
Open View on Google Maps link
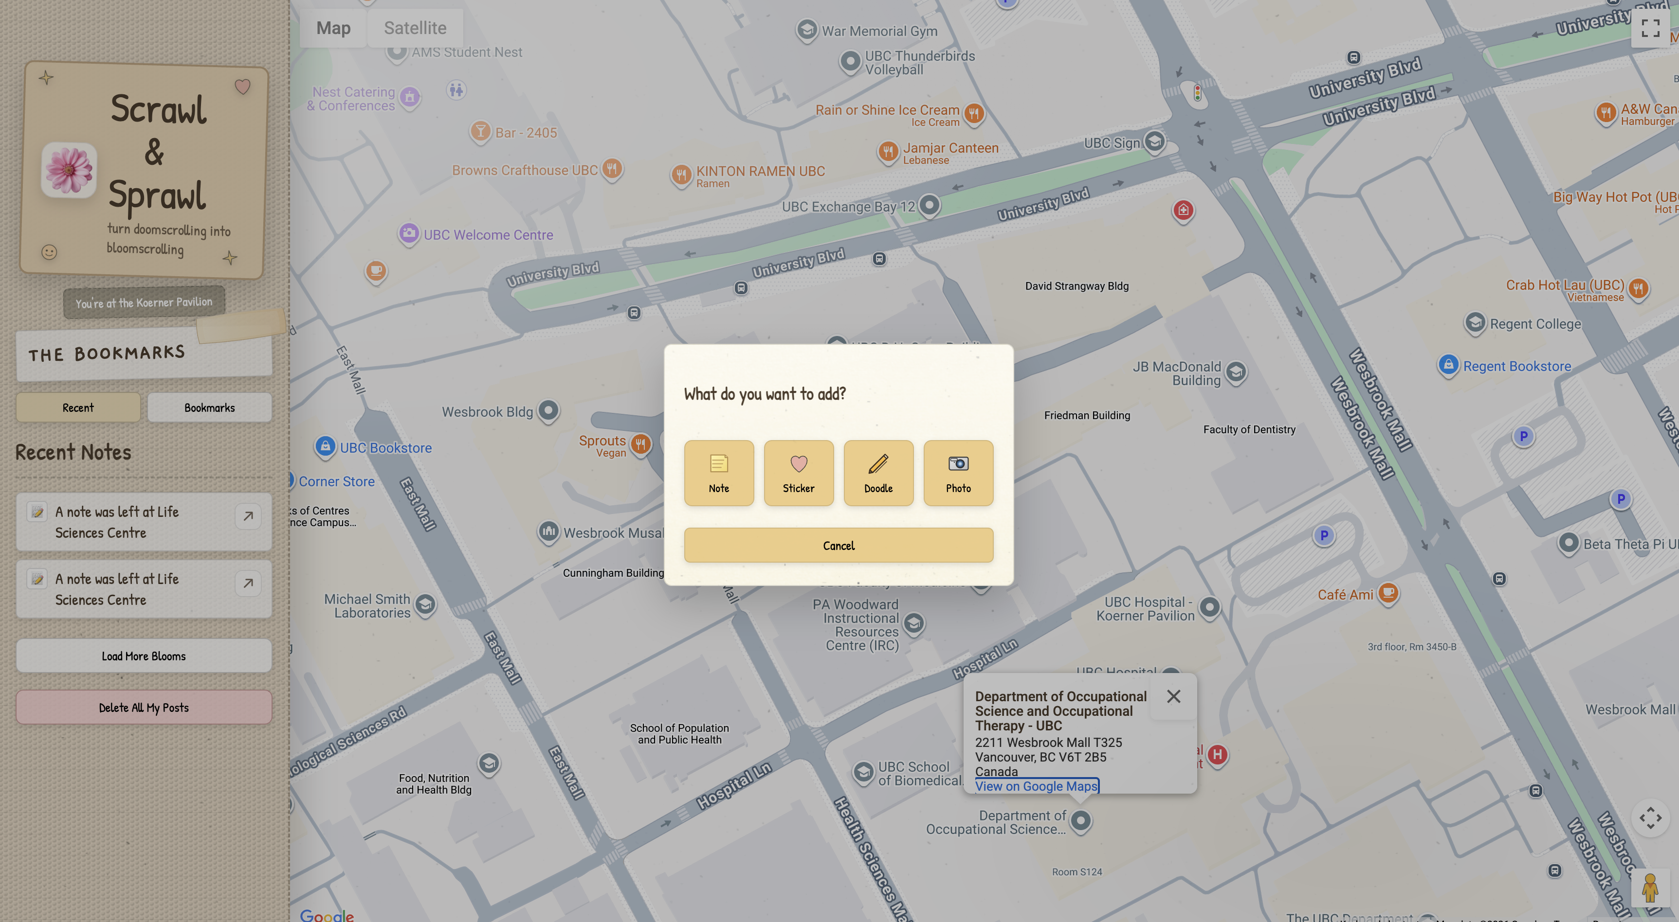pyautogui.click(x=1036, y=786)
